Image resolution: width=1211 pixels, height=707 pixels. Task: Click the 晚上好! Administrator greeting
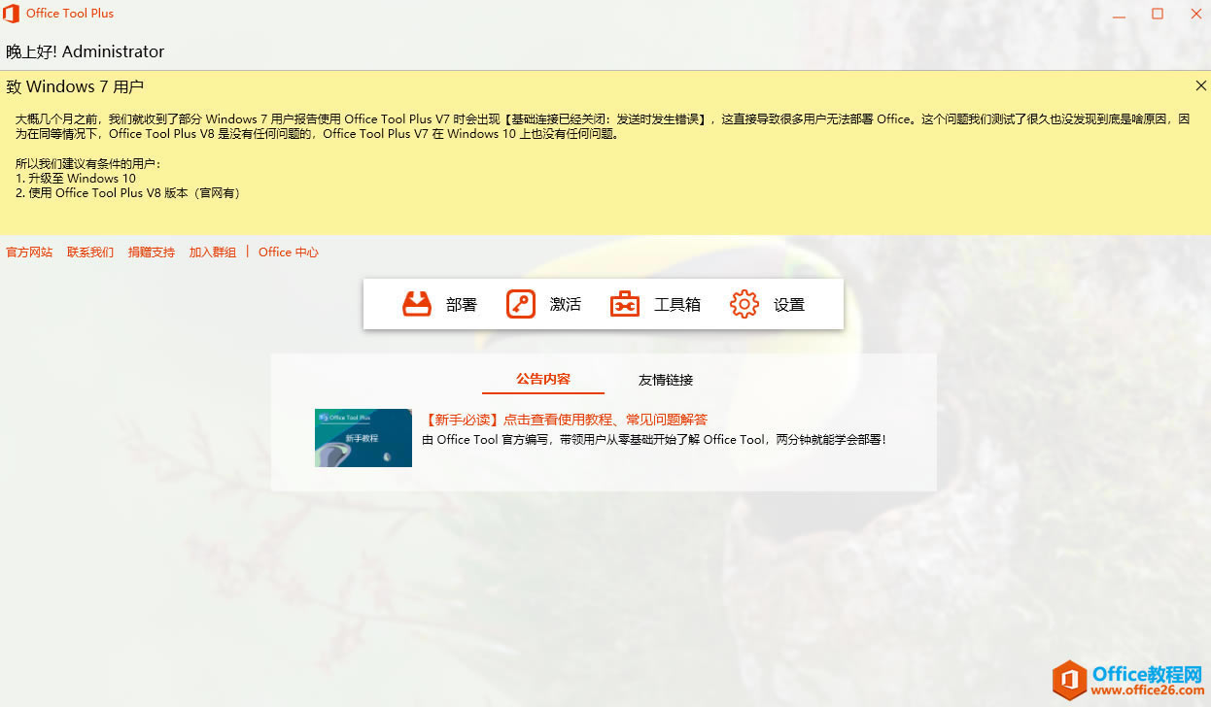(x=86, y=50)
